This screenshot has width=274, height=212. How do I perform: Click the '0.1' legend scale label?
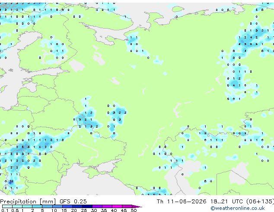pyautogui.click(x=5, y=210)
